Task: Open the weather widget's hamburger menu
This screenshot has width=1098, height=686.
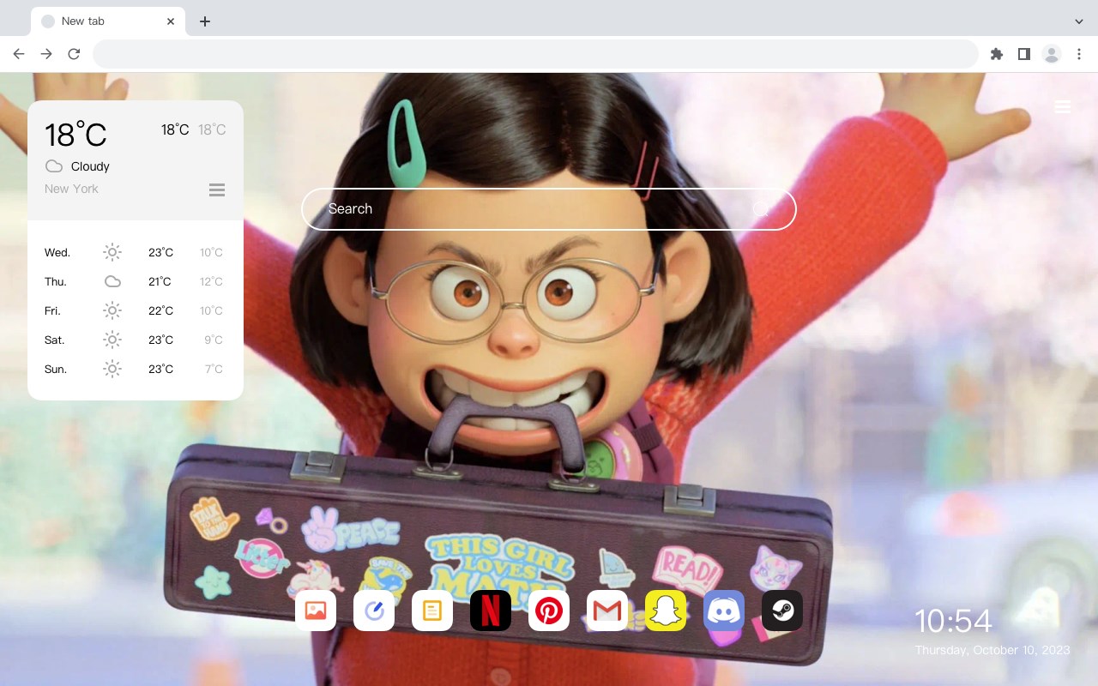Action: (217, 190)
